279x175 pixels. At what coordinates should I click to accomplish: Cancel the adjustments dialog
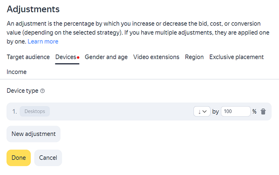point(48,158)
